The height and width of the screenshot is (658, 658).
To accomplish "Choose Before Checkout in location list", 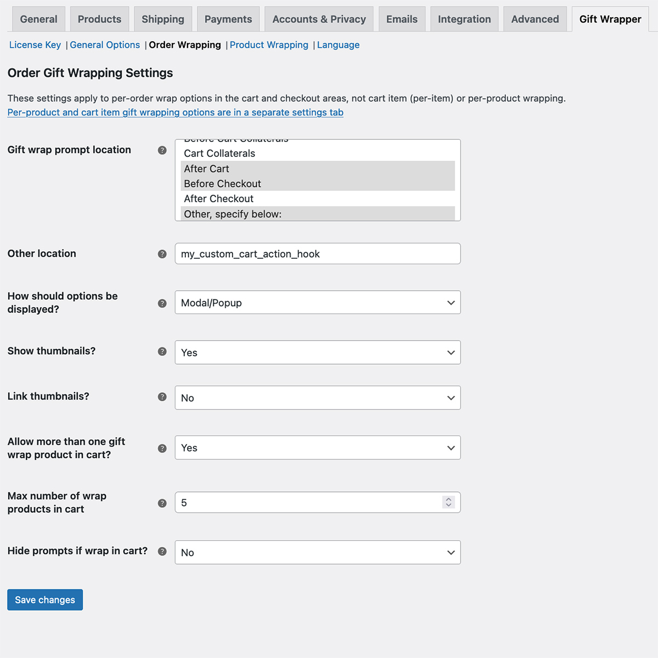I will pos(317,184).
